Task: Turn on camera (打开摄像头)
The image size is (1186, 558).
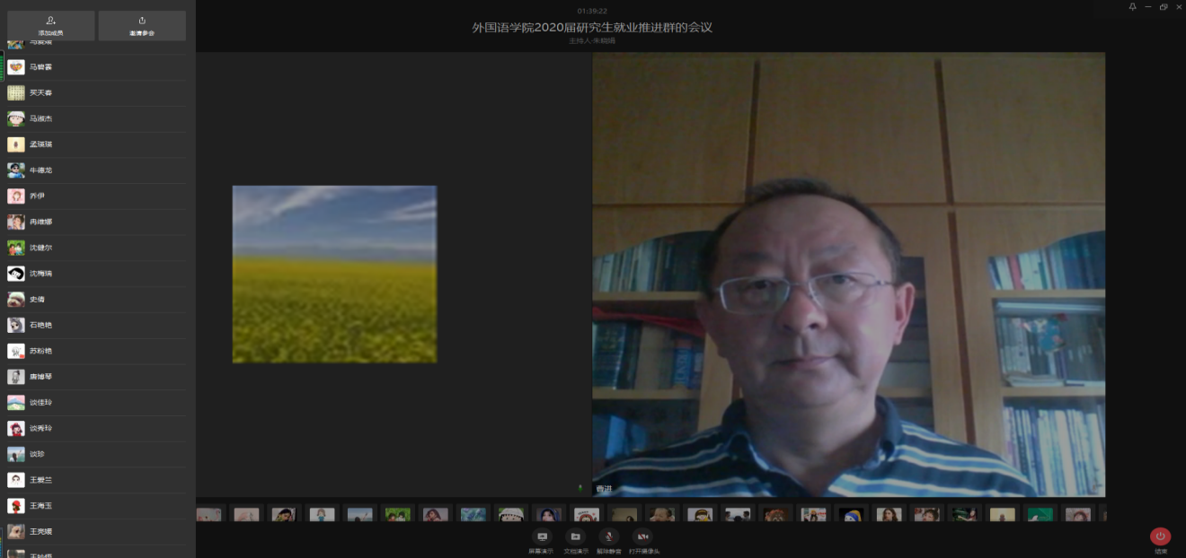Action: pos(643,536)
